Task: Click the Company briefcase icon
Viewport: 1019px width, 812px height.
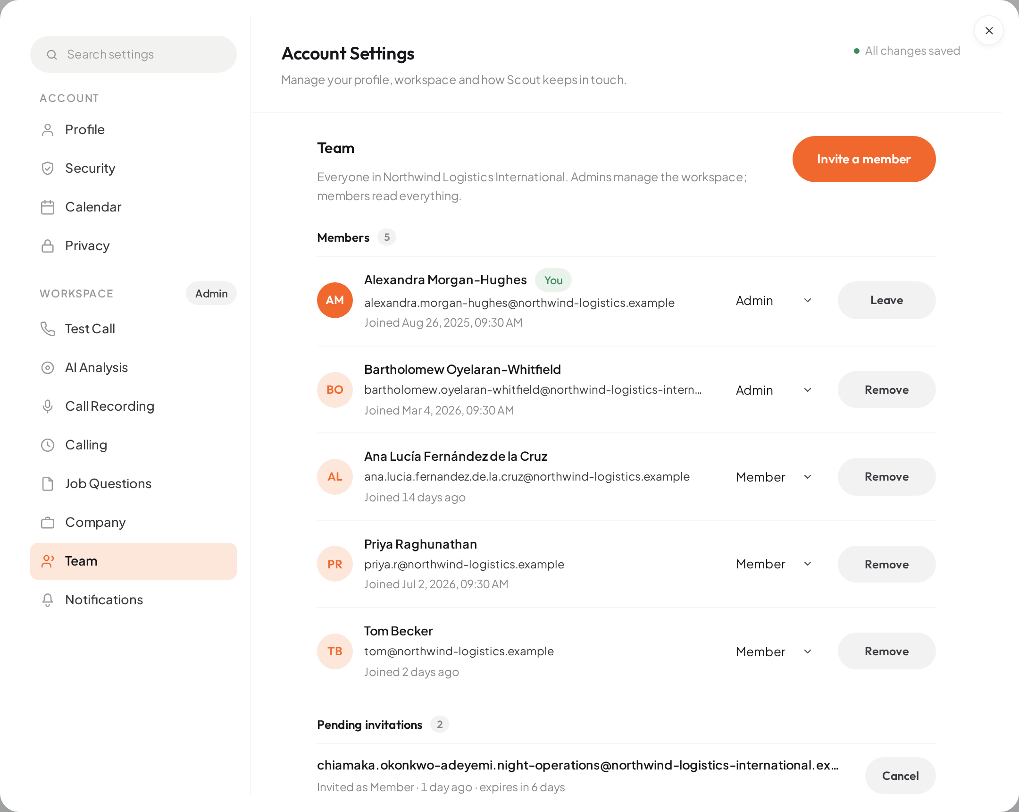Action: point(48,523)
